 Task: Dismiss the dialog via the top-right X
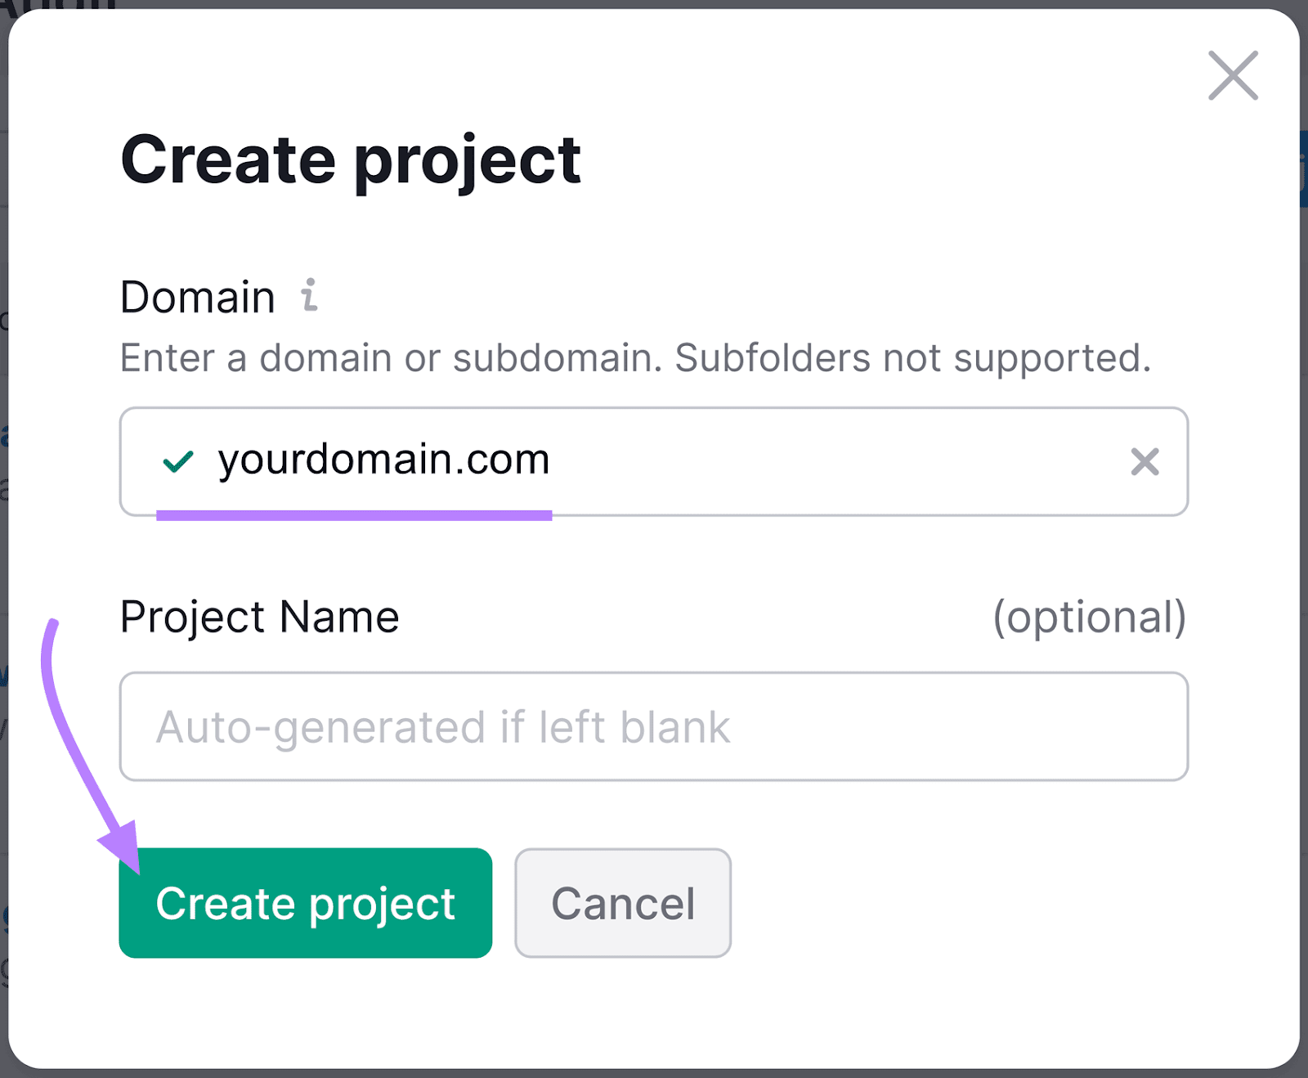(1232, 76)
